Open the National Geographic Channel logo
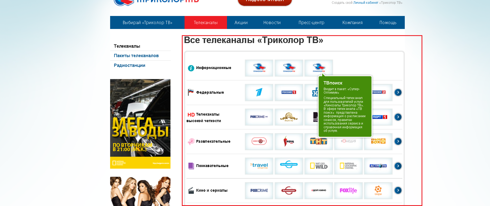490x206 pixels. pyautogui.click(x=348, y=166)
